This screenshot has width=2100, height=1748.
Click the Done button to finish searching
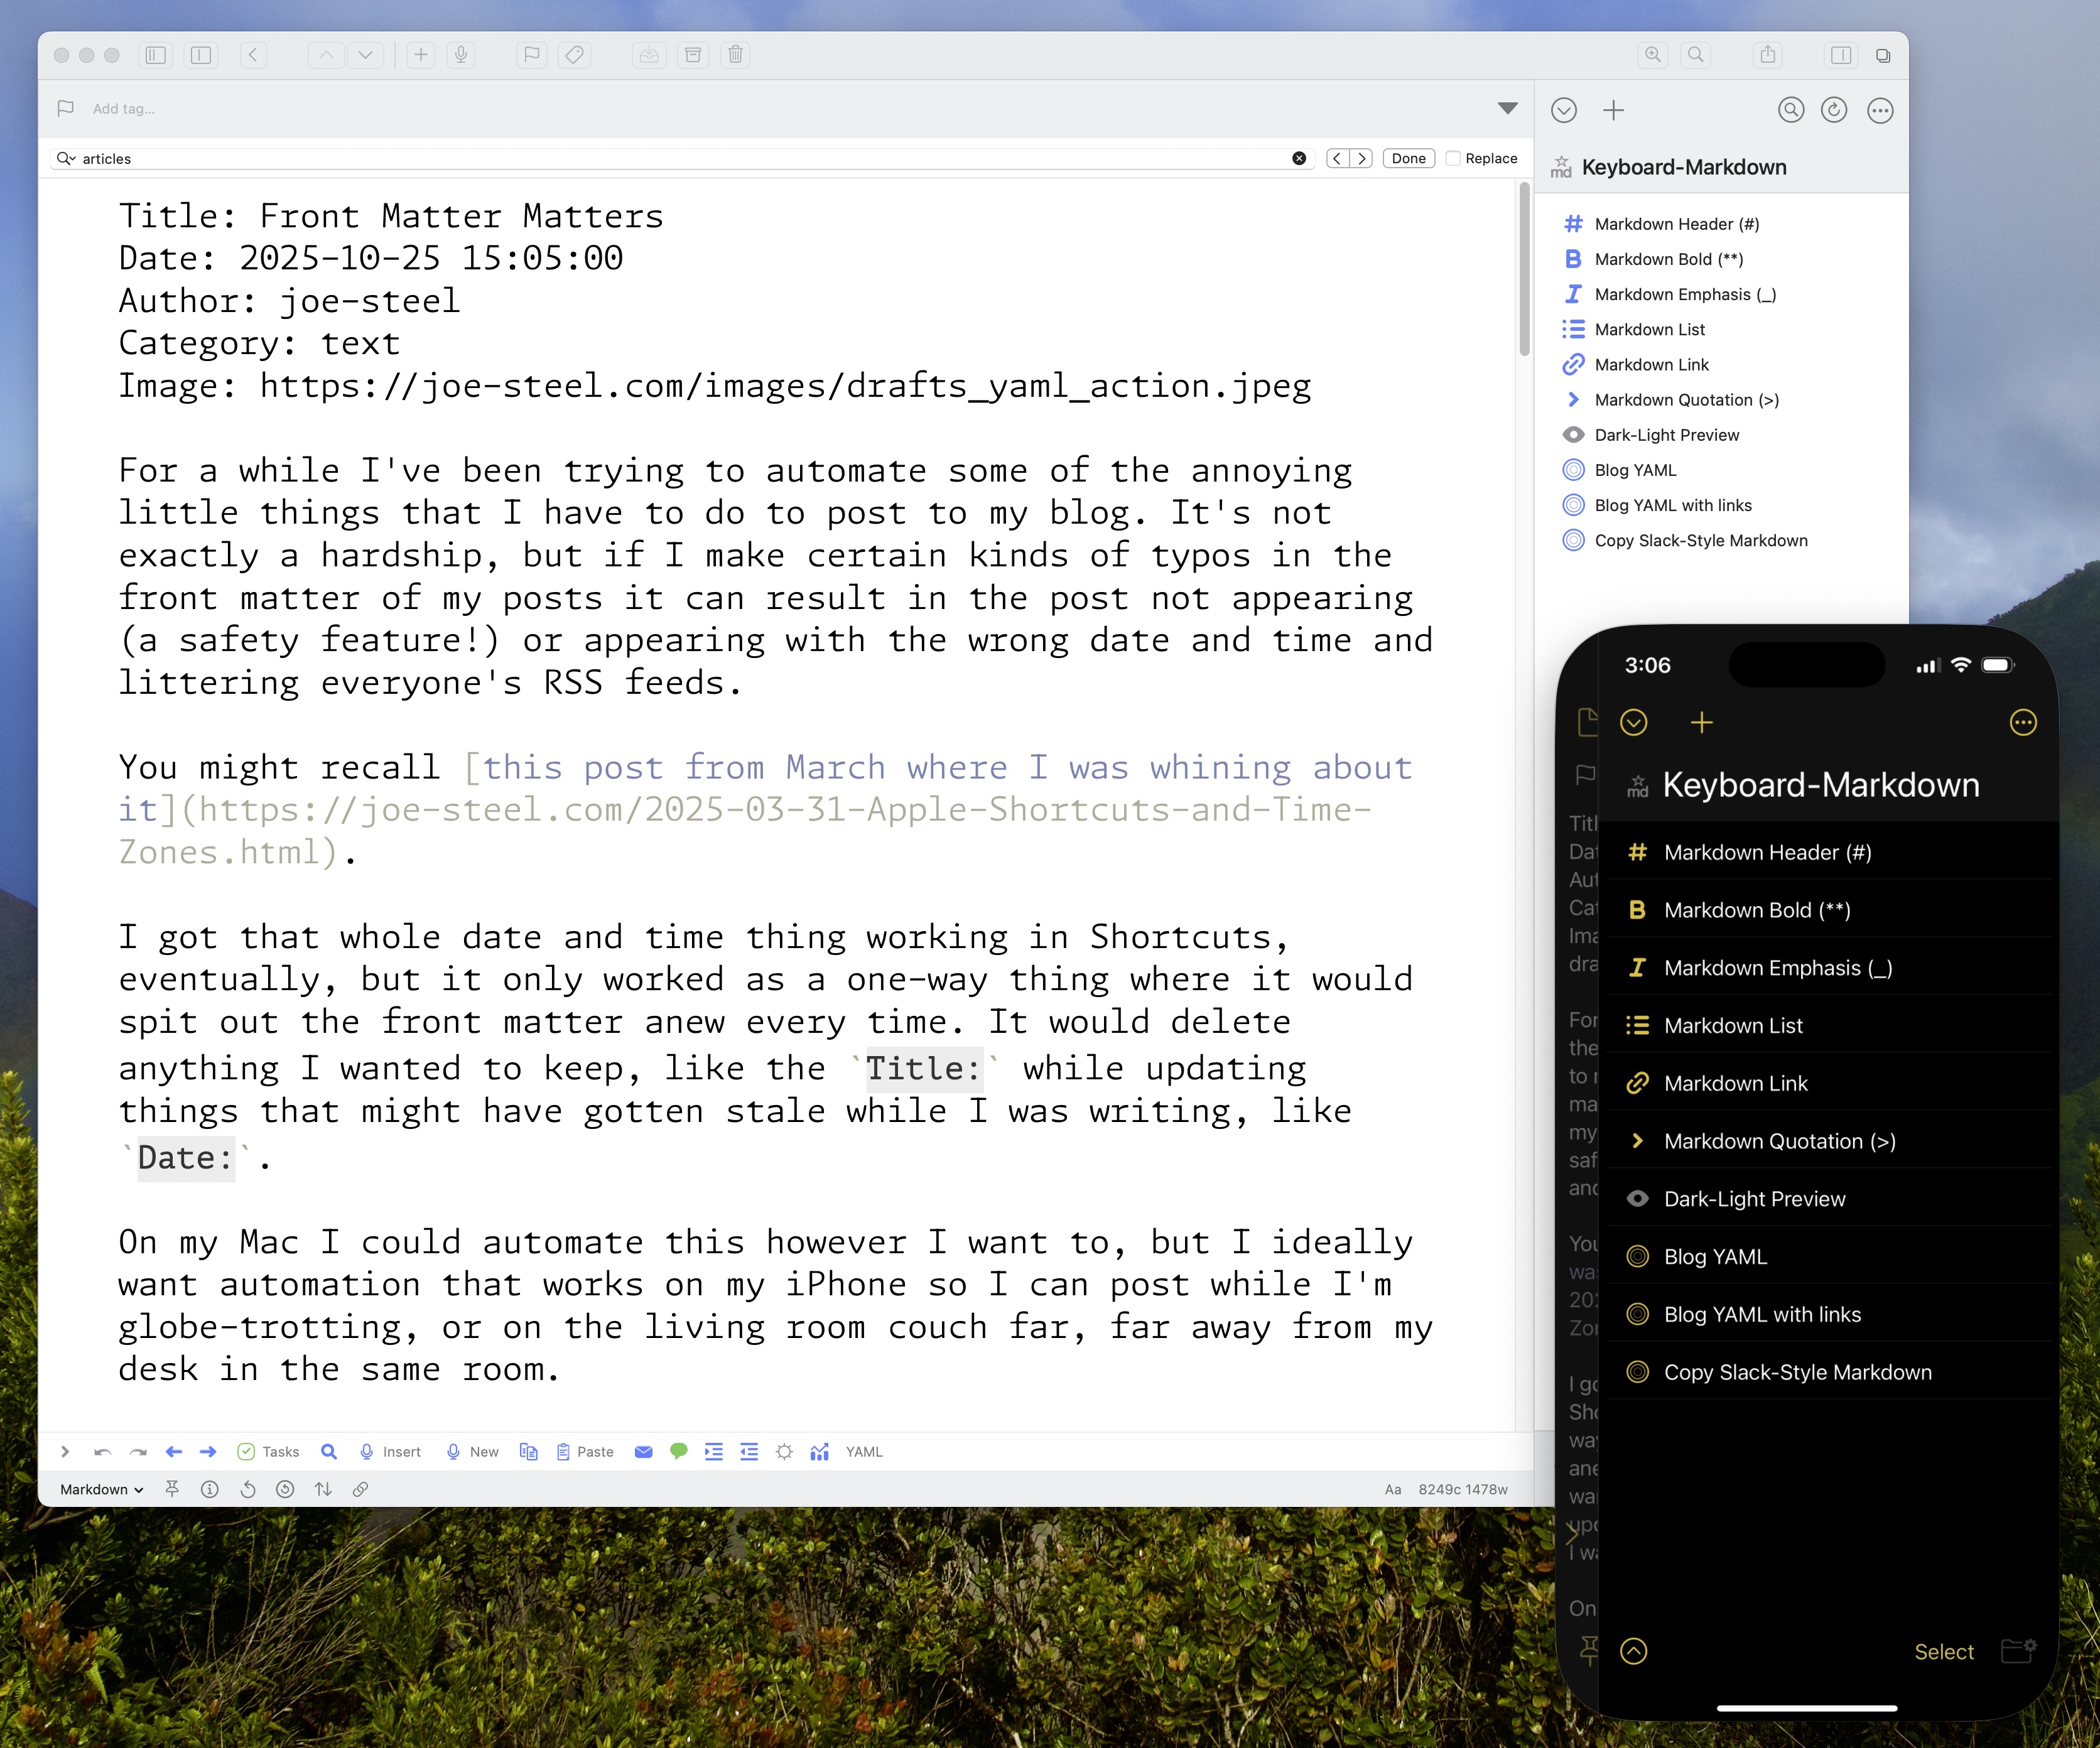tap(1408, 158)
